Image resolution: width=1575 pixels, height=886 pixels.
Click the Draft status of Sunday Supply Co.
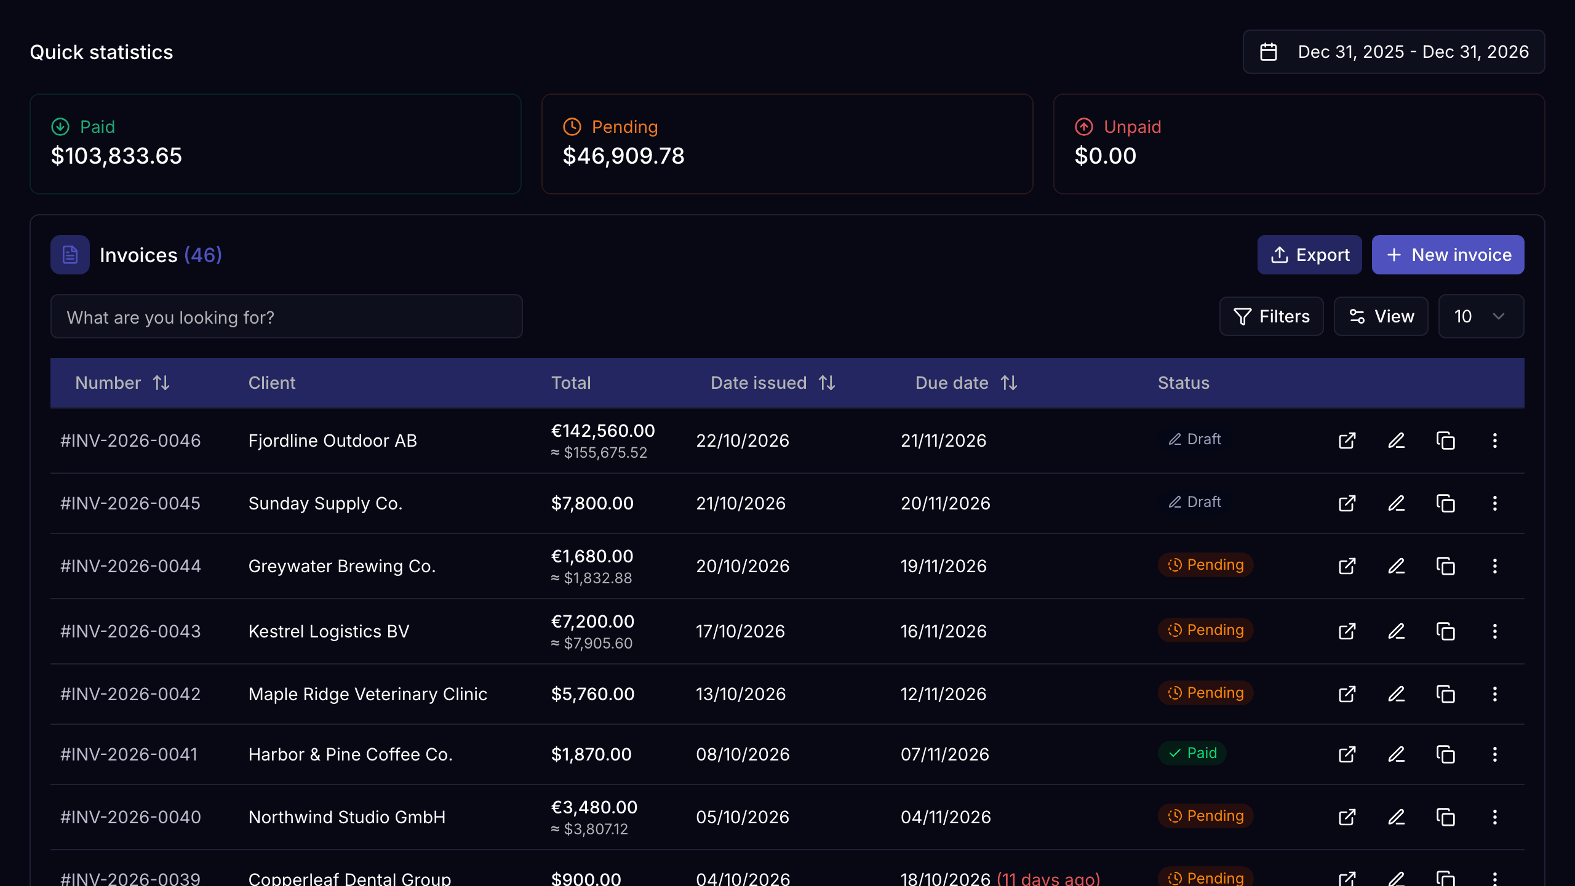click(1195, 502)
